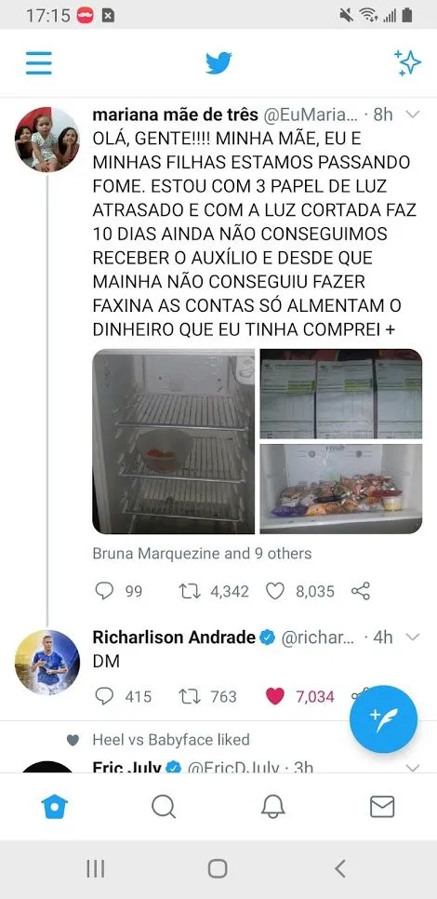The height and width of the screenshot is (899, 437).
Task: Open the Notifications bell tab
Action: 273,807
